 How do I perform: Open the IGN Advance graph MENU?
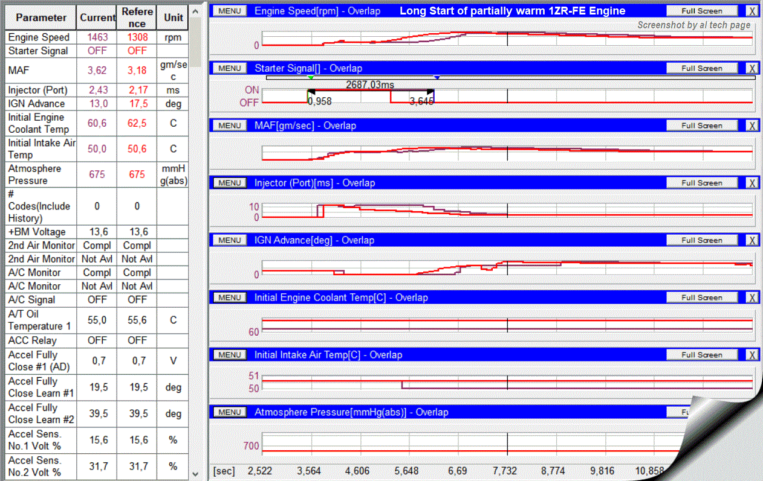(x=230, y=240)
